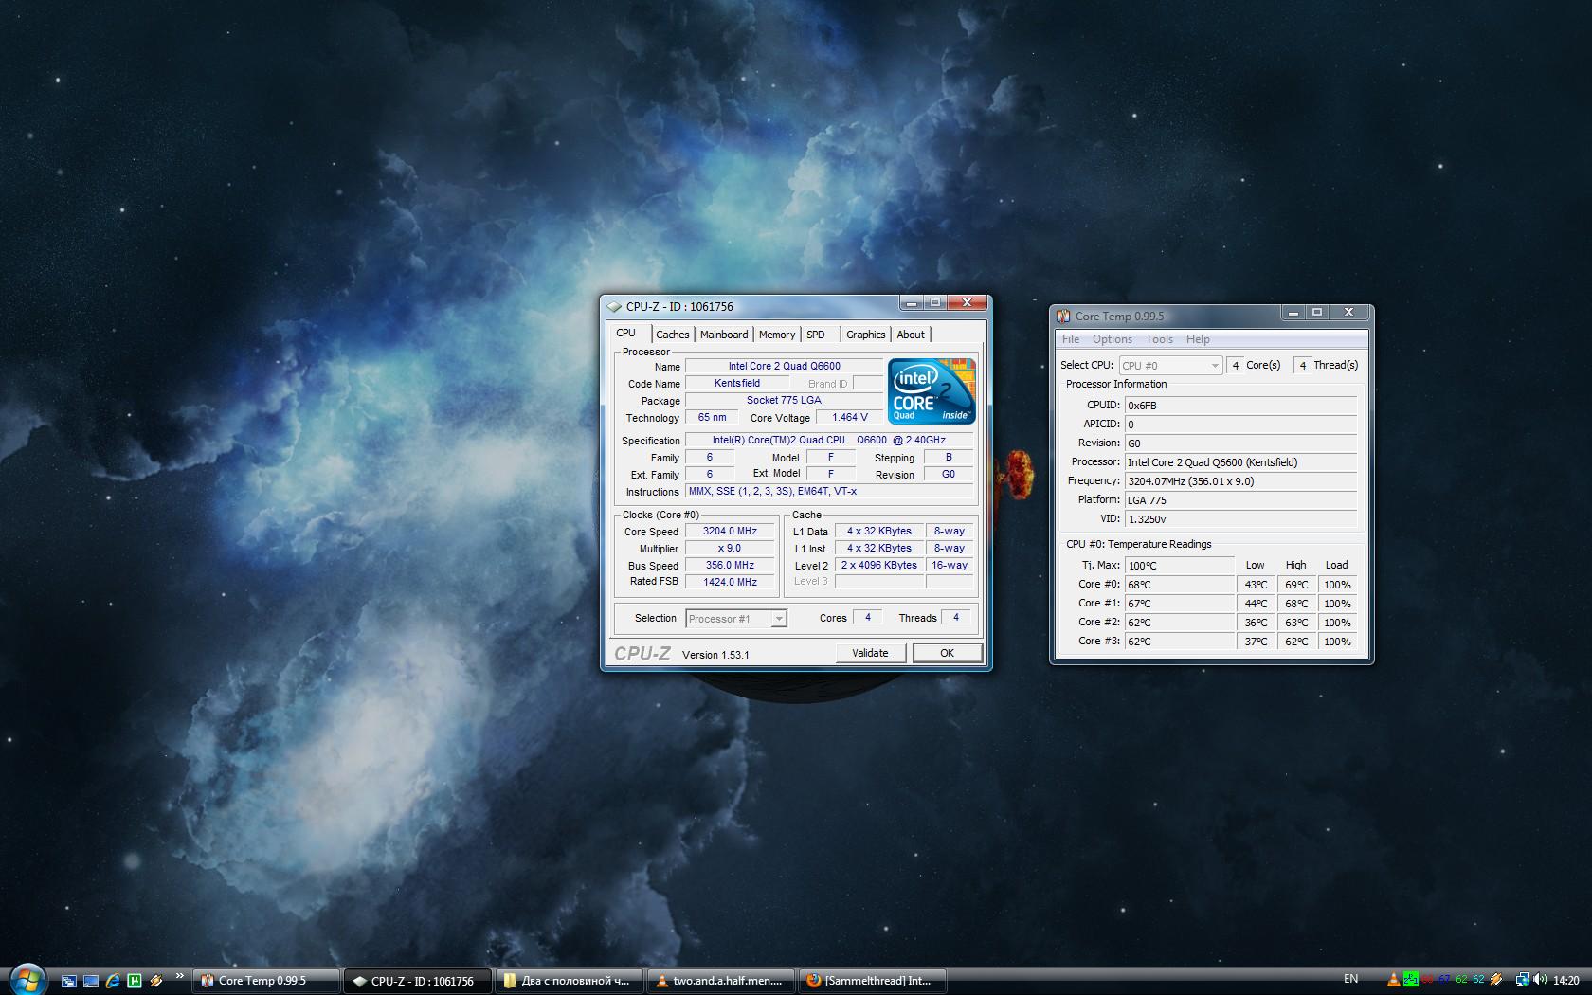The height and width of the screenshot is (995, 1592).
Task: Open the Mainboard tab
Action: pyautogui.click(x=724, y=335)
